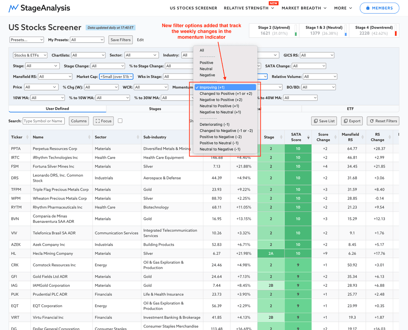Switch to the Stages tab
Image resolution: width=408 pixels, height=330 pixels.
(155, 109)
